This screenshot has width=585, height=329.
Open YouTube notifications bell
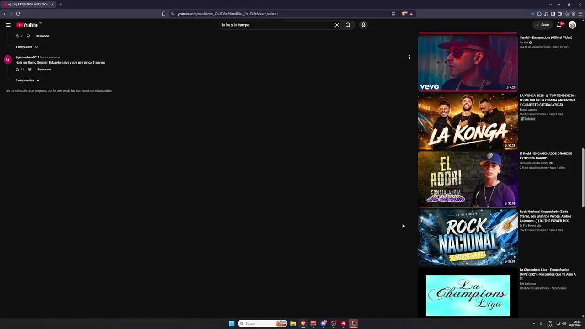[x=559, y=25]
